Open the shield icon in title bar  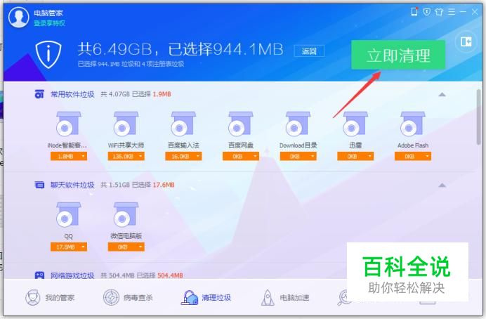point(427,12)
